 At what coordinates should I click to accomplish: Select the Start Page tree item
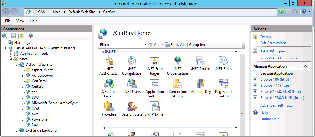tap(22, 43)
